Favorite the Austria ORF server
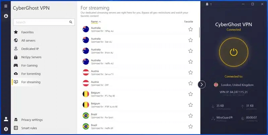Screen dimensions: 268x135 [x=191, y=83]
